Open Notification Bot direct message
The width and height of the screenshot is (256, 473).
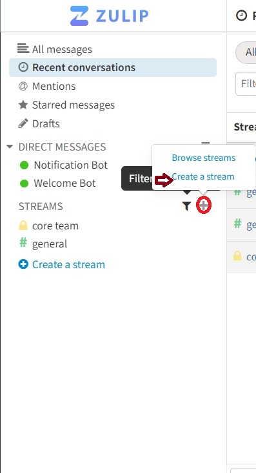tap(71, 165)
